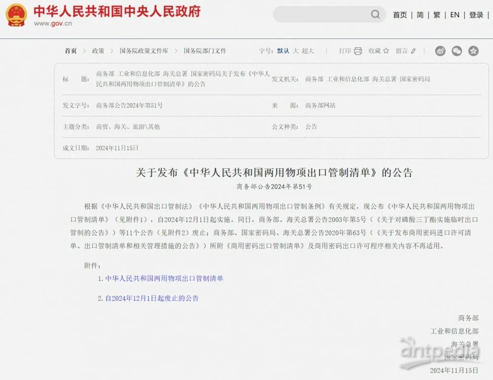493x380 pixels.
Task: Click the 登录 login link
Action: [476, 15]
